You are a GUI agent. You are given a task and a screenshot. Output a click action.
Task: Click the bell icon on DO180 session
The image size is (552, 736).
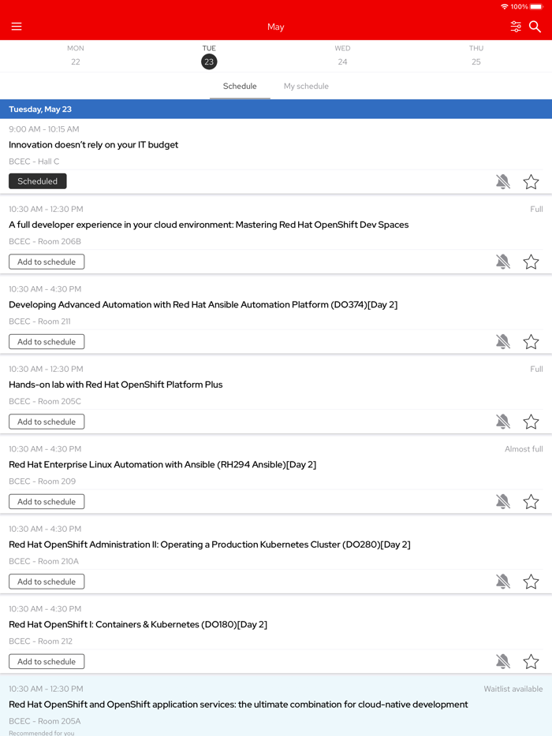(x=503, y=661)
